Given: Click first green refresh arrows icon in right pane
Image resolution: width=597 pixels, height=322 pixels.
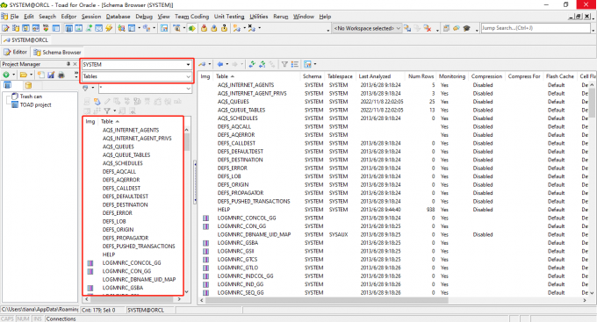Looking at the screenshot, I should (252, 64).
